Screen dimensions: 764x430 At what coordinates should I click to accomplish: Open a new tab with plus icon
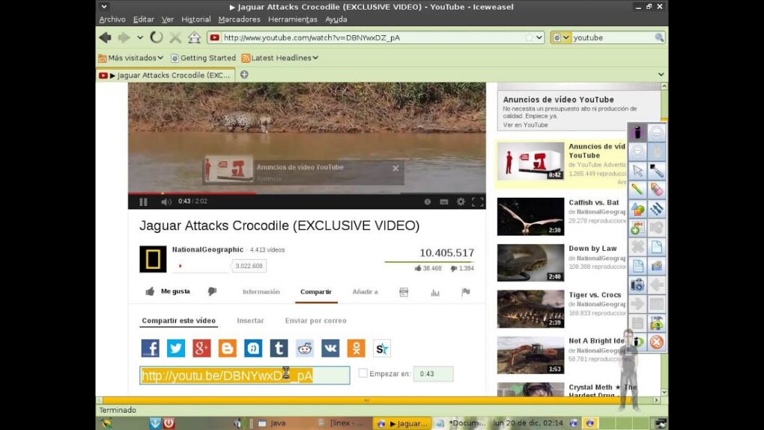(244, 75)
